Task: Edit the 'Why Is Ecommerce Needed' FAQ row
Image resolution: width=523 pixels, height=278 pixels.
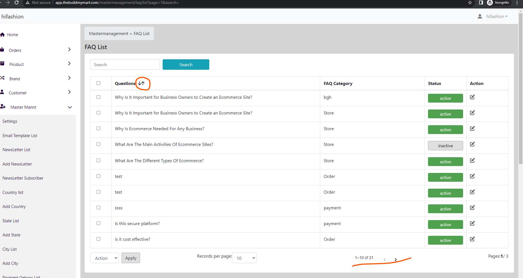Action: click(x=472, y=129)
